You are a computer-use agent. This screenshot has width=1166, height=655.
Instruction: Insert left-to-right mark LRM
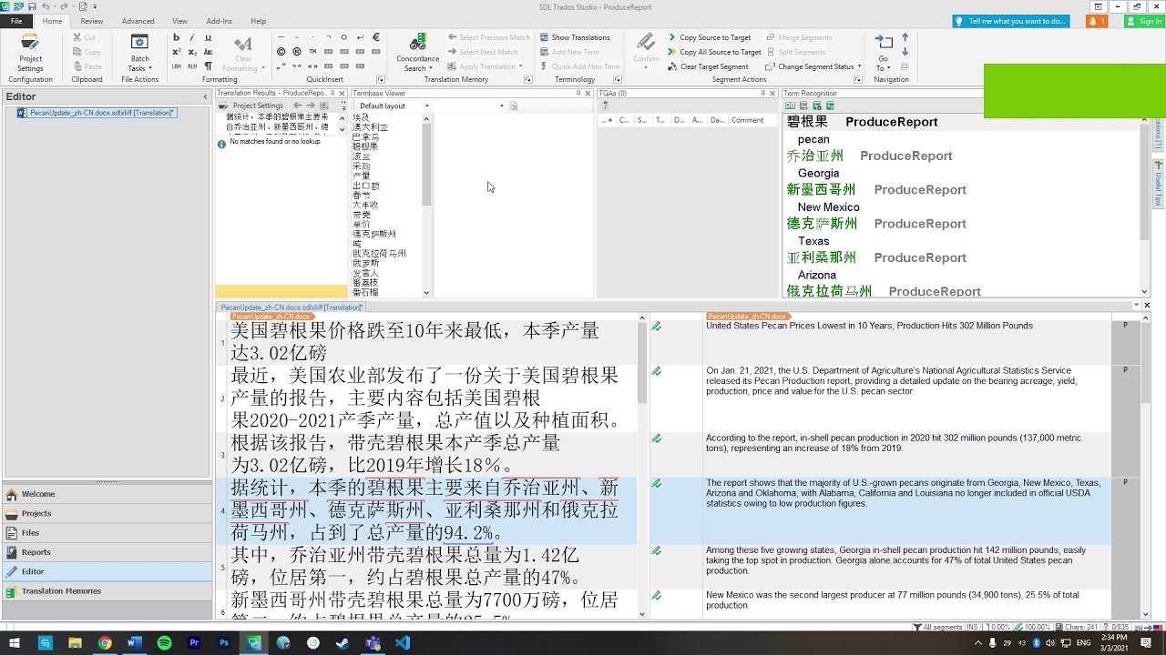click(177, 65)
